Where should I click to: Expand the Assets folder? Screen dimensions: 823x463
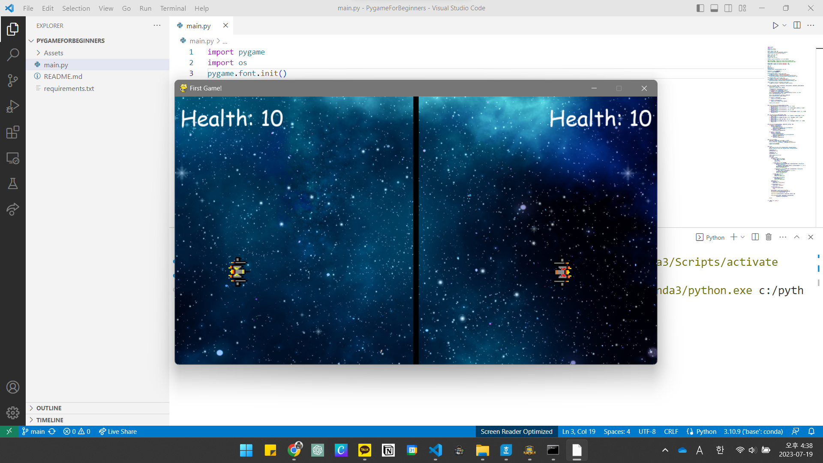(54, 53)
